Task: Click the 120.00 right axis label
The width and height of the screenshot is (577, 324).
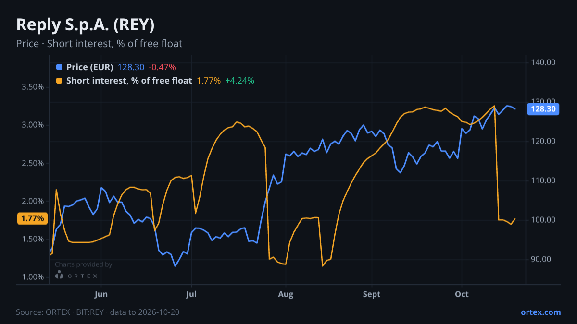Action: 543,141
